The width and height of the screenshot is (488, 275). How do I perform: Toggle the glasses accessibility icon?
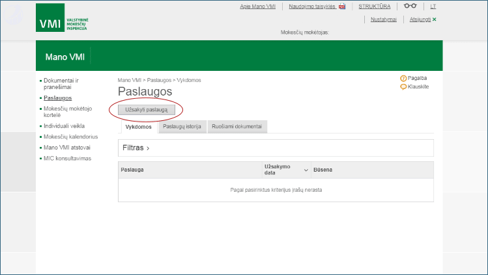click(x=410, y=6)
